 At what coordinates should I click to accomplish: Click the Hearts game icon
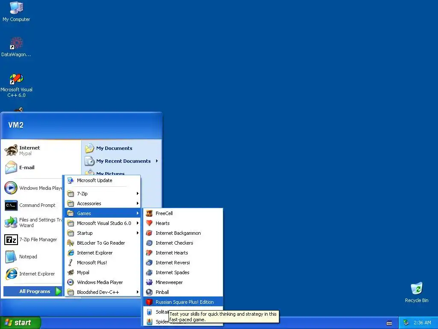(149, 223)
